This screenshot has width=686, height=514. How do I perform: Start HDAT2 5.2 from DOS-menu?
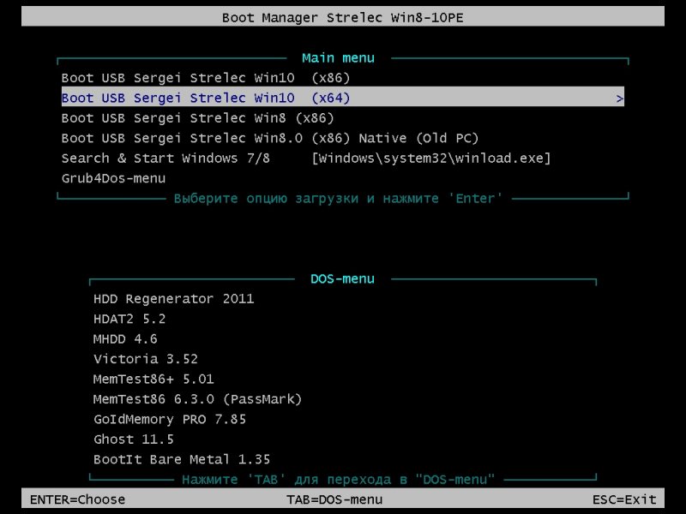(129, 319)
